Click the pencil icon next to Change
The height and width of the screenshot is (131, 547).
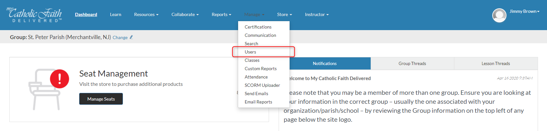coord(131,37)
